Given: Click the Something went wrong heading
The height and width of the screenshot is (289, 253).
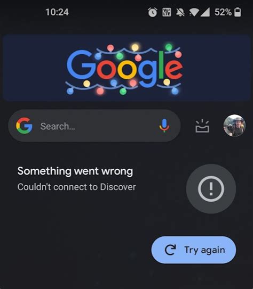Looking at the screenshot, I should [75, 171].
